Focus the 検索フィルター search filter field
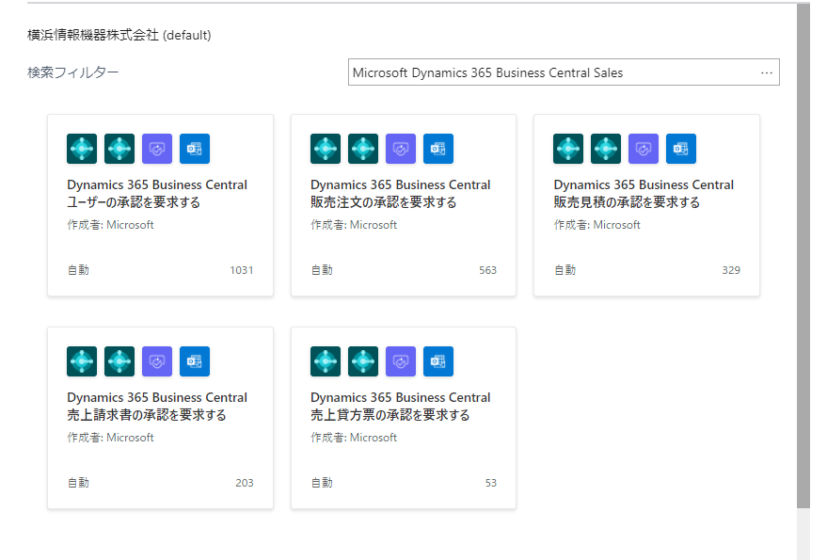 tap(564, 72)
